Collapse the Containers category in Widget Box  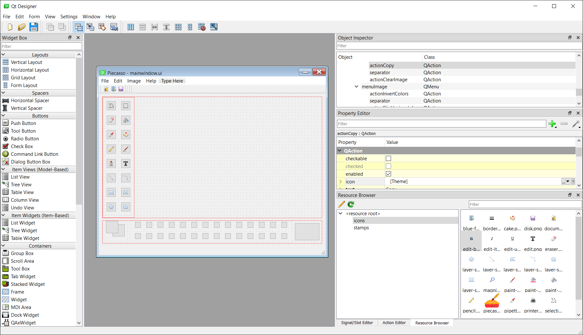[x=3, y=246]
